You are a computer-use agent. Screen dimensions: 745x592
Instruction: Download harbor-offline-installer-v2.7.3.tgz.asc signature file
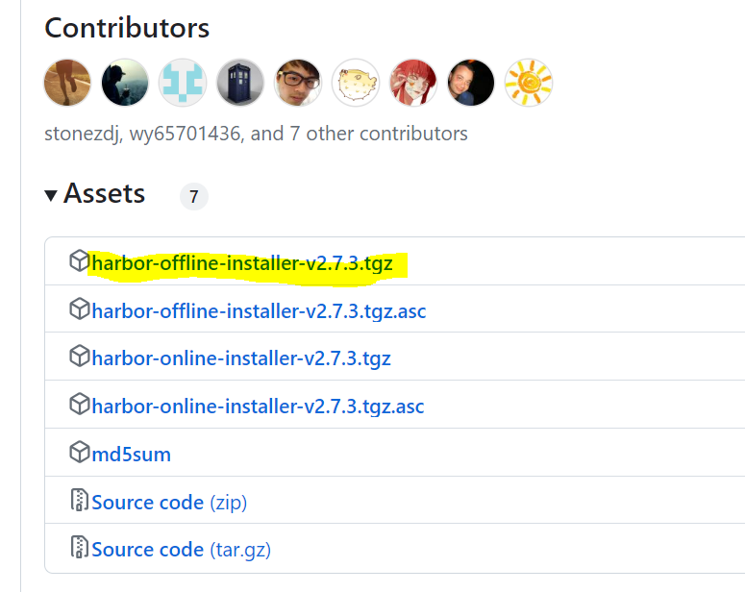click(x=259, y=310)
